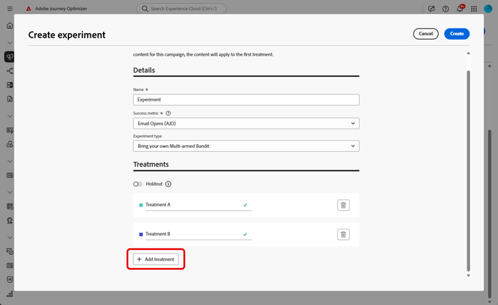Click the dialog scrollbar down arrow

(x=468, y=275)
